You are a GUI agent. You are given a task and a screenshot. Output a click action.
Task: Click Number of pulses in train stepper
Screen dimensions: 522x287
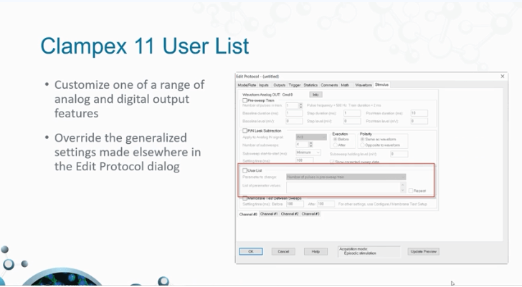click(x=300, y=106)
